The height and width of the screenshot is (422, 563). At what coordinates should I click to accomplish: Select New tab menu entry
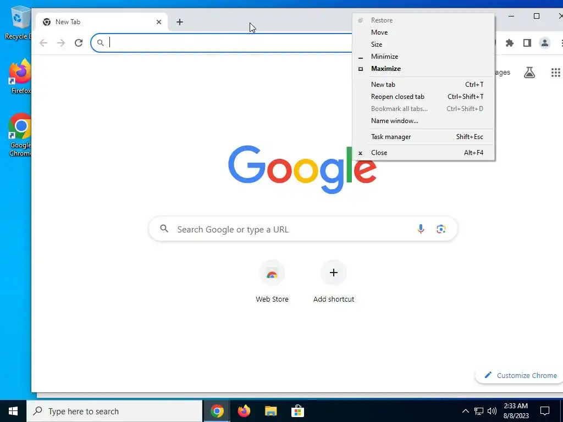pos(423,85)
